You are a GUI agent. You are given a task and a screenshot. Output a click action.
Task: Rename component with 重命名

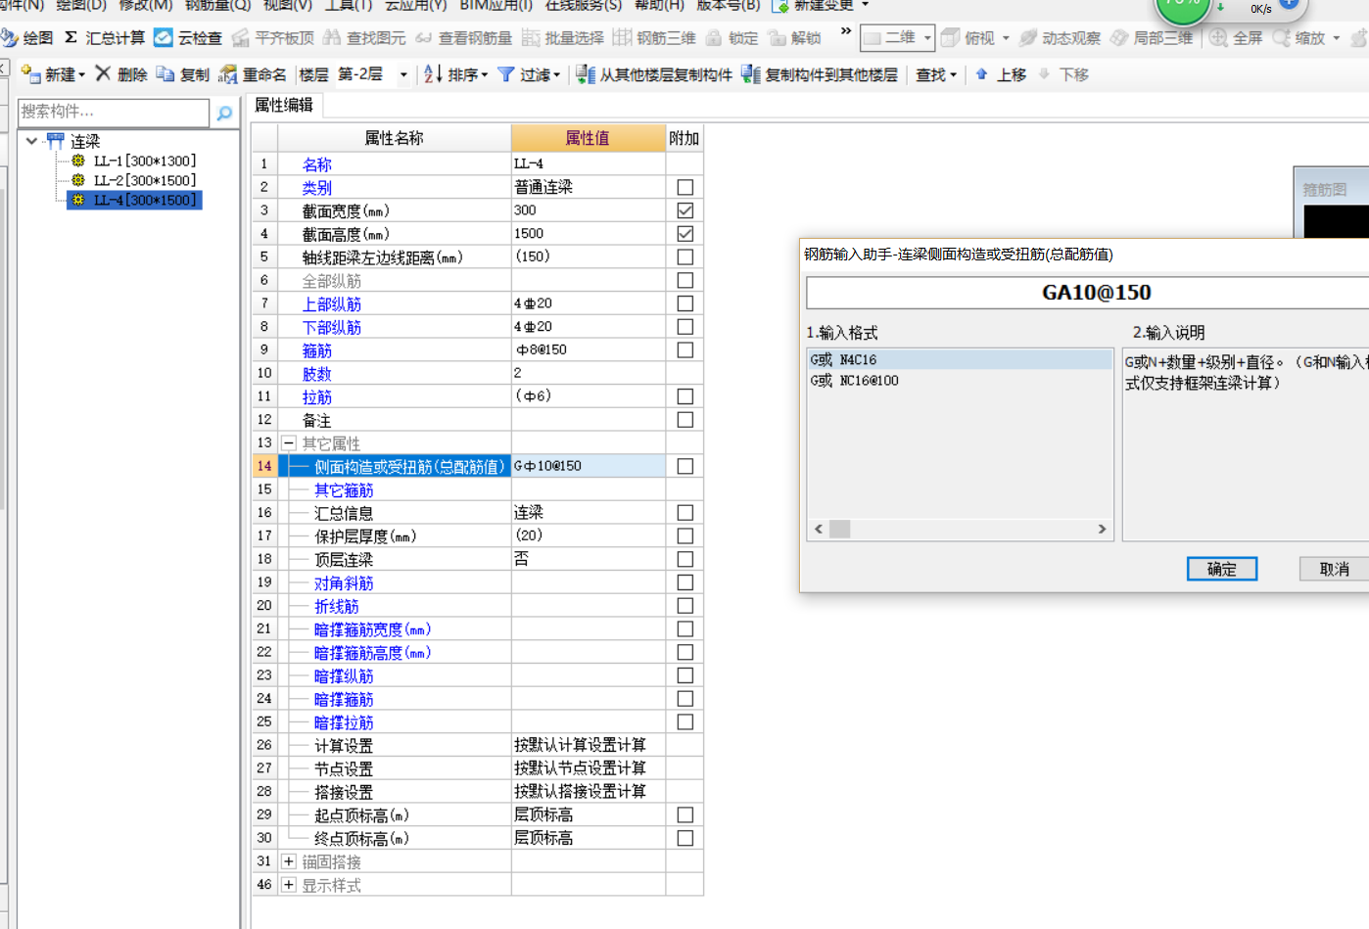pos(253,74)
